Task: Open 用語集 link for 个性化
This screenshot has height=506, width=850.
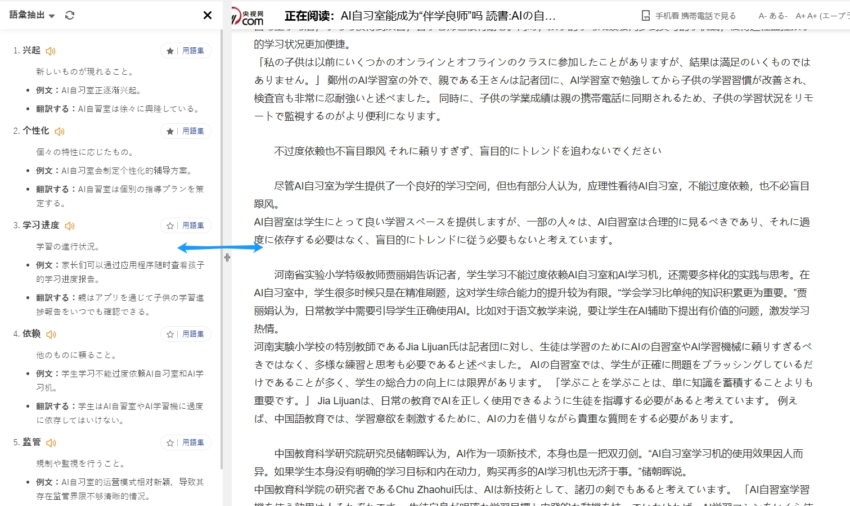Action: click(x=193, y=131)
